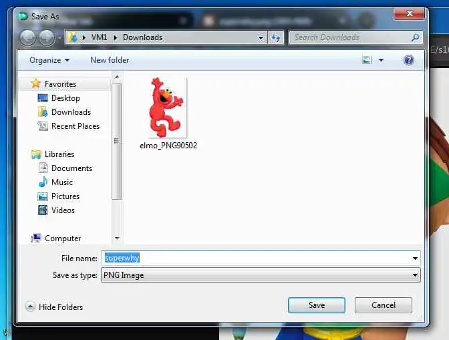Screen dimensions: 449x340
Task: Close the Save As dialog
Action: (x=409, y=13)
